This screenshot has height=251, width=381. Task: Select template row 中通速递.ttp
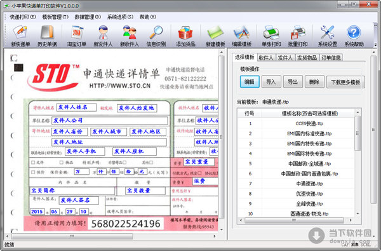pyautogui.click(x=296, y=184)
